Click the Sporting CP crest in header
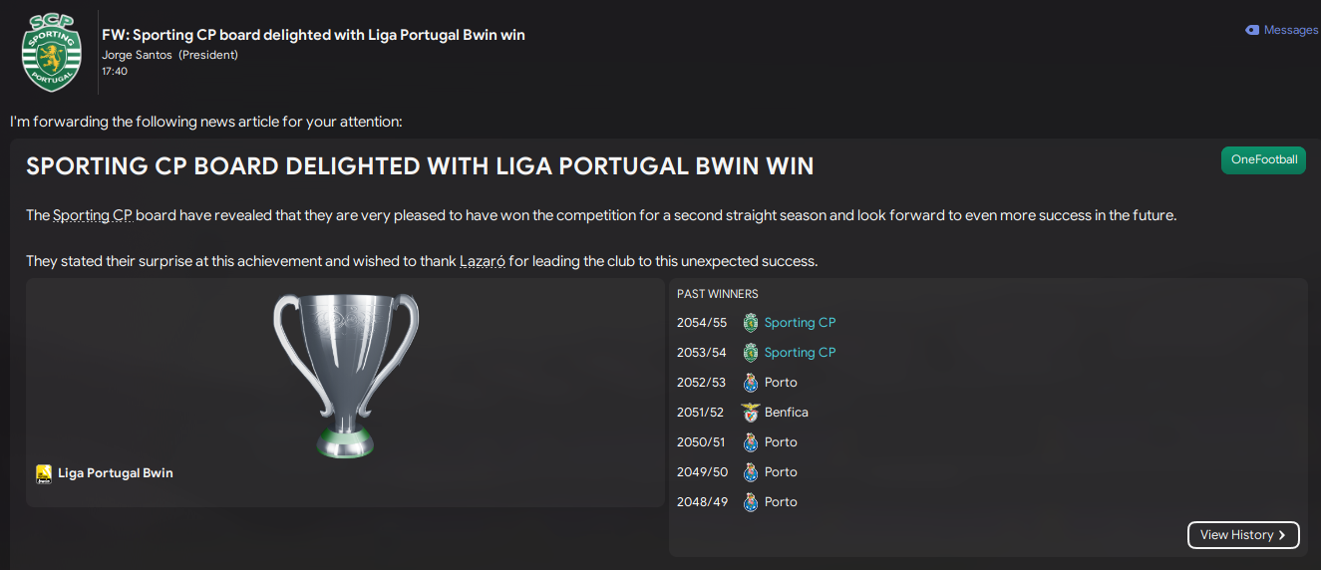1321x570 pixels. 52,52
